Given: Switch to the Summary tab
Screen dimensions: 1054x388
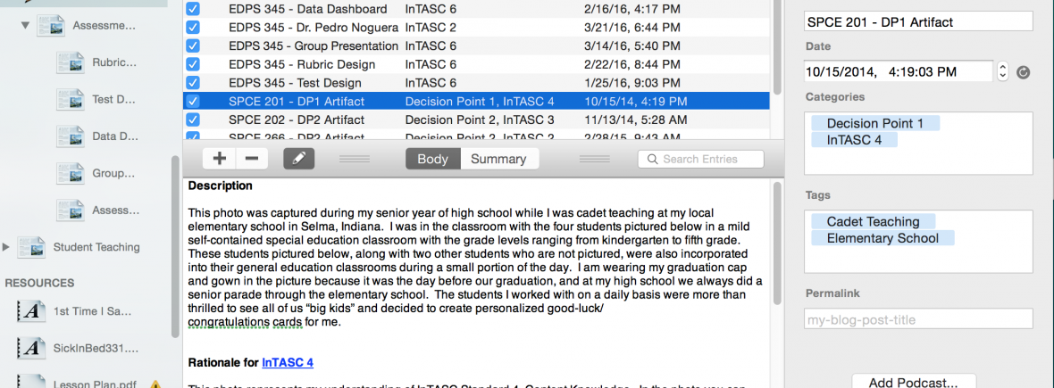Looking at the screenshot, I should [x=498, y=159].
